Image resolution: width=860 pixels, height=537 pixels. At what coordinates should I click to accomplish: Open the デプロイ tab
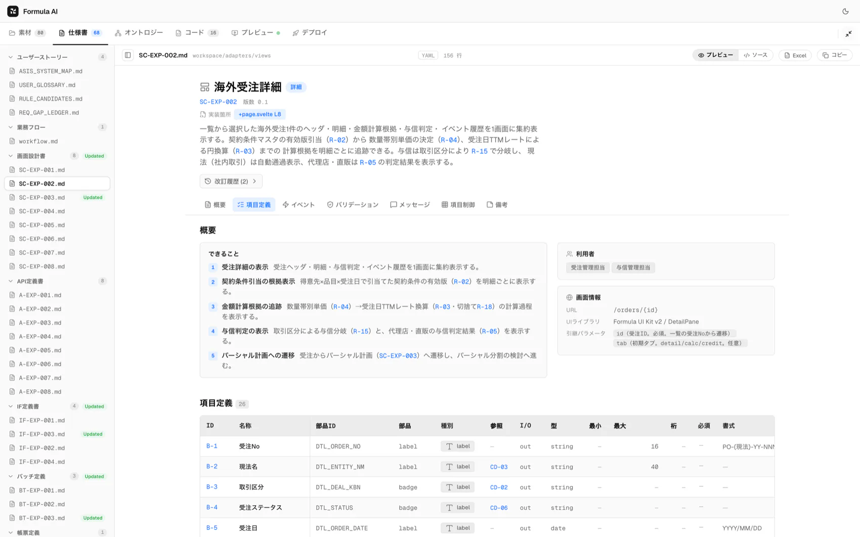tap(310, 33)
